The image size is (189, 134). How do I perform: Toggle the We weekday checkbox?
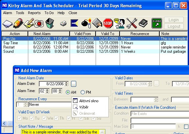tap(44, 118)
